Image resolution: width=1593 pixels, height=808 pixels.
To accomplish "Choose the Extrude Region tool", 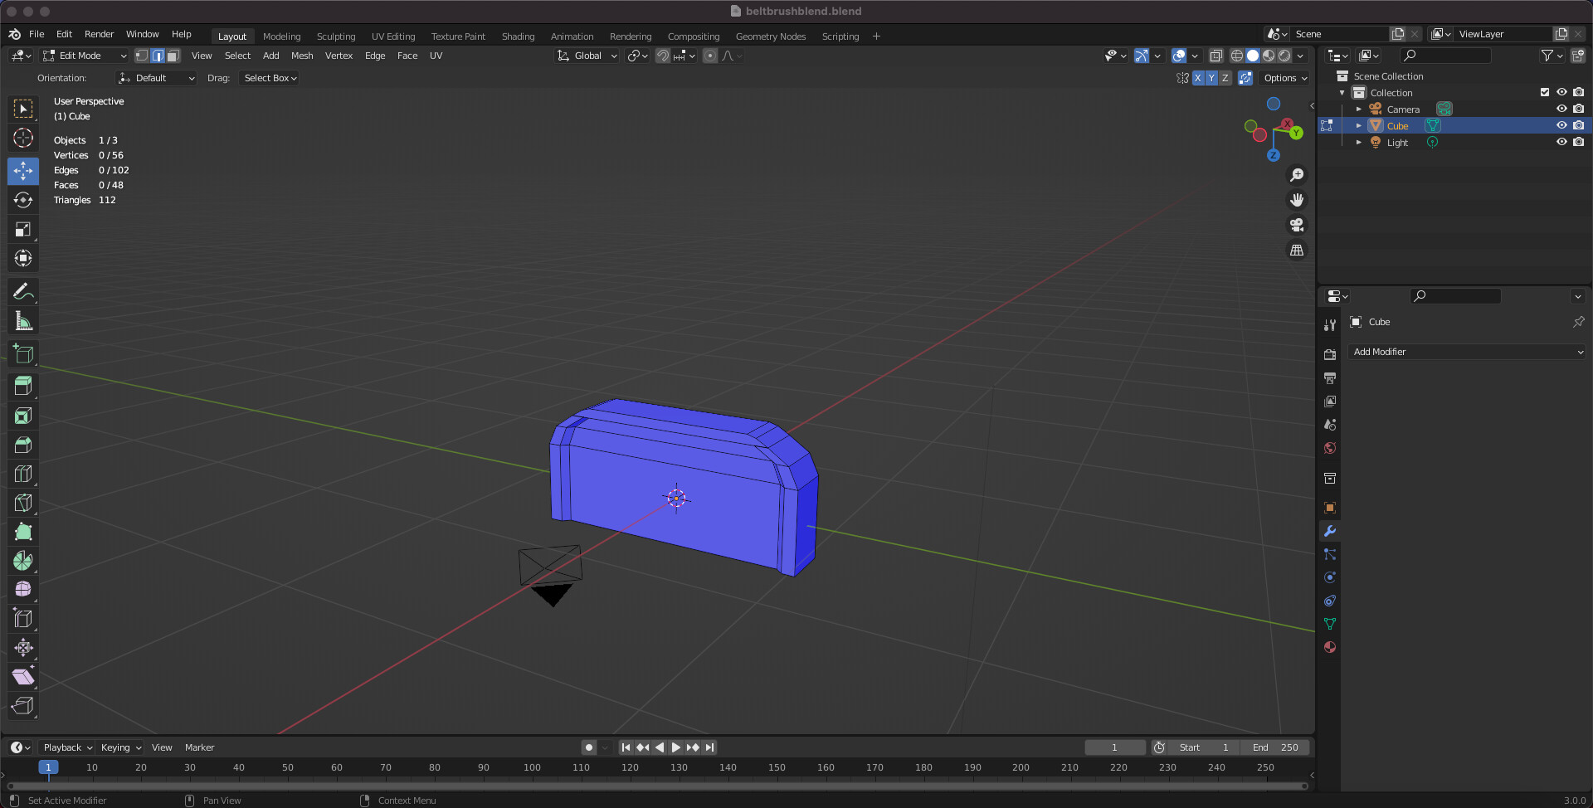I will [x=23, y=386].
